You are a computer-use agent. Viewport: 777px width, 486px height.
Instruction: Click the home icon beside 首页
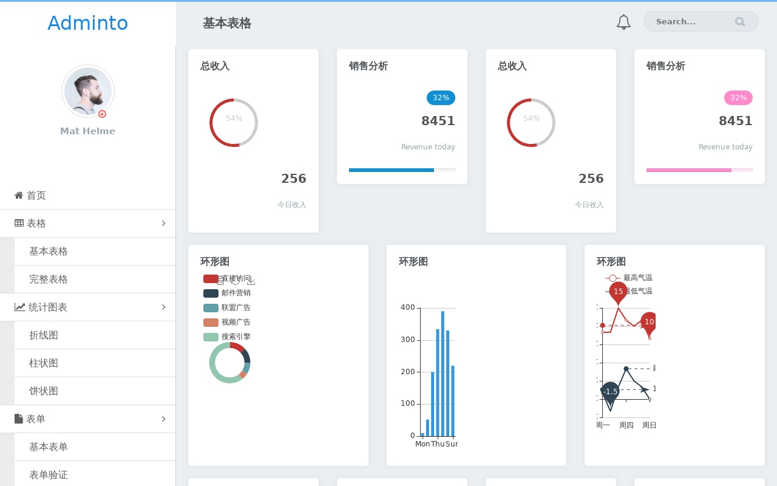click(19, 195)
